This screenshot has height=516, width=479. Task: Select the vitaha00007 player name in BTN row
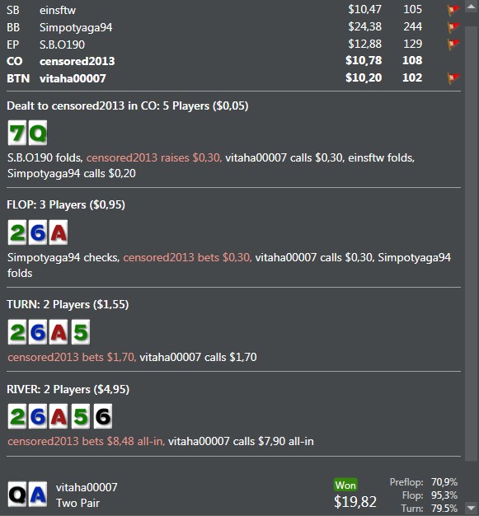(x=73, y=78)
